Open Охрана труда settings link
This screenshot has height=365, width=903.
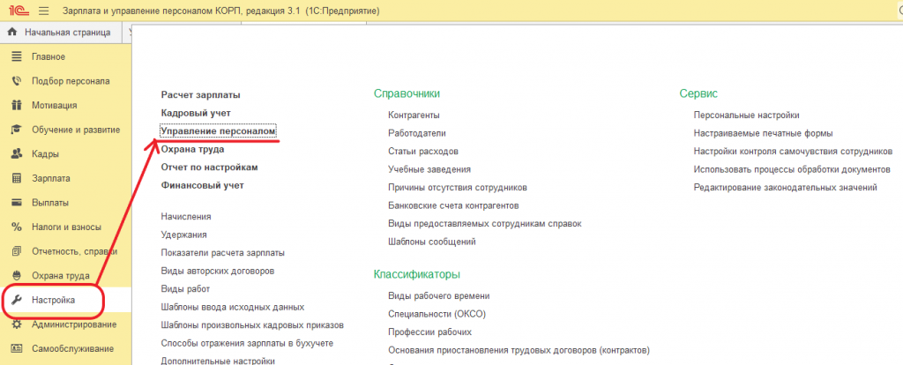pos(192,149)
